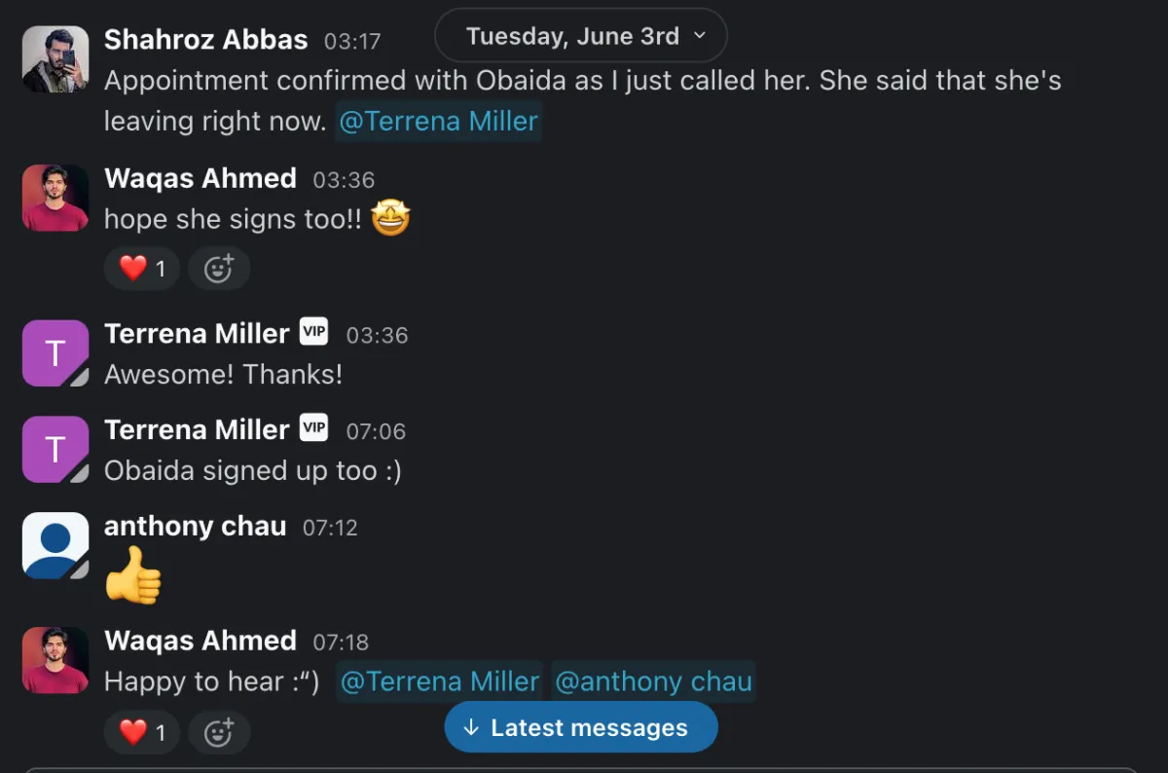Add reaction to "hope she signs too!!" message
Viewport: 1168px width, 773px height.
point(219,269)
